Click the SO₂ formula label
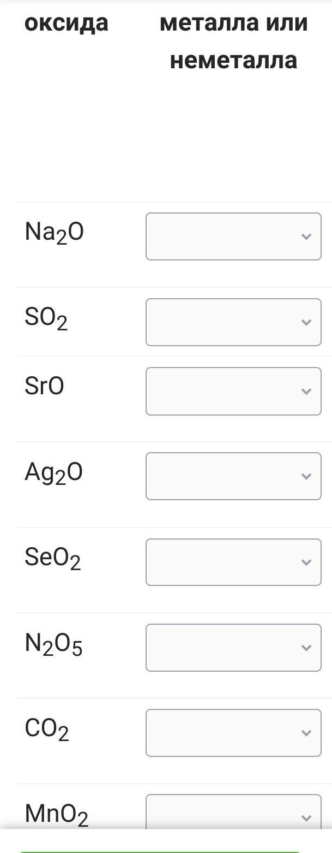The height and width of the screenshot is (853, 332). pos(46,318)
